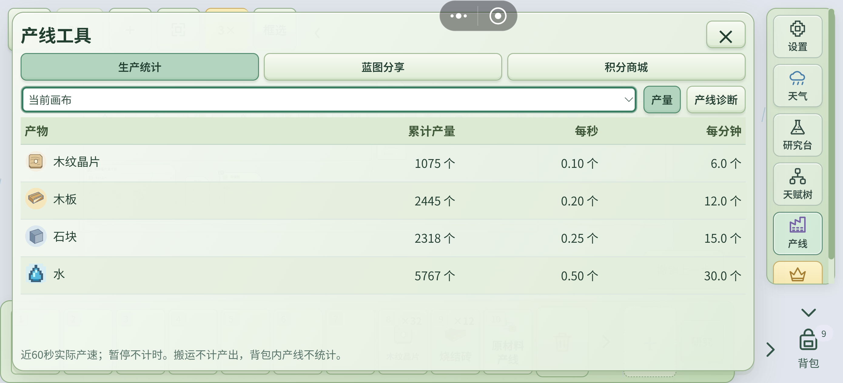This screenshot has width=843, height=383.
Task: Open the 天赋树 talent tree
Action: pyautogui.click(x=797, y=184)
